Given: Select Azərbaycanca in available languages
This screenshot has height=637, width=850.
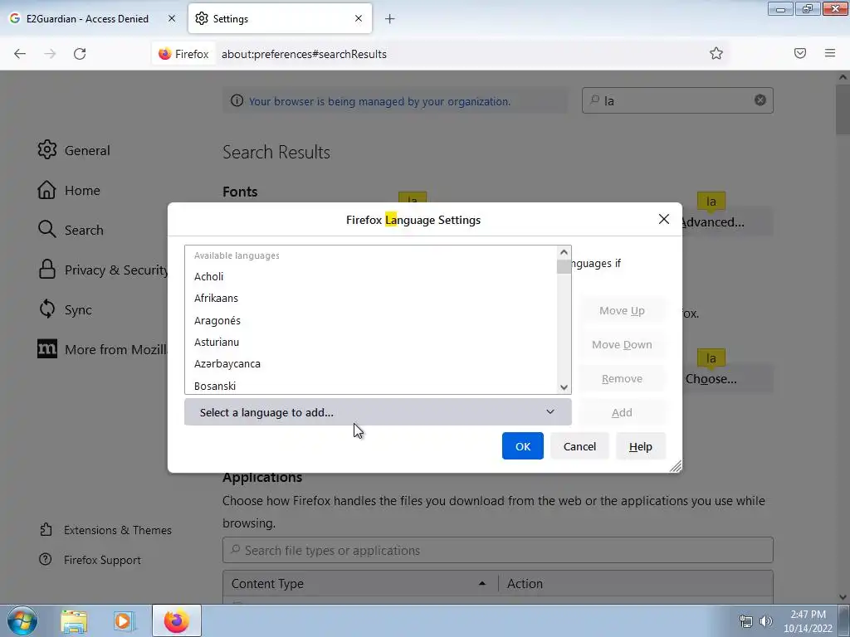Looking at the screenshot, I should [x=371, y=363].
